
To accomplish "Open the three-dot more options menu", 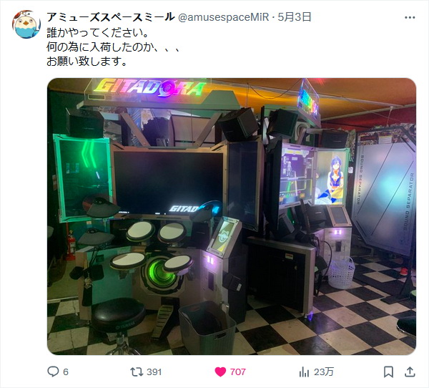I will click(410, 17).
